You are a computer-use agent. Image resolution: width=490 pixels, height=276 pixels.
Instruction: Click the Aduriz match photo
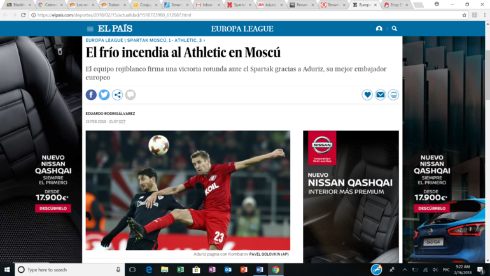point(188,190)
